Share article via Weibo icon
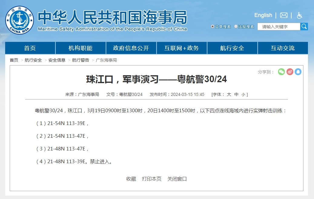314x199 pixels. (x=290, y=72)
